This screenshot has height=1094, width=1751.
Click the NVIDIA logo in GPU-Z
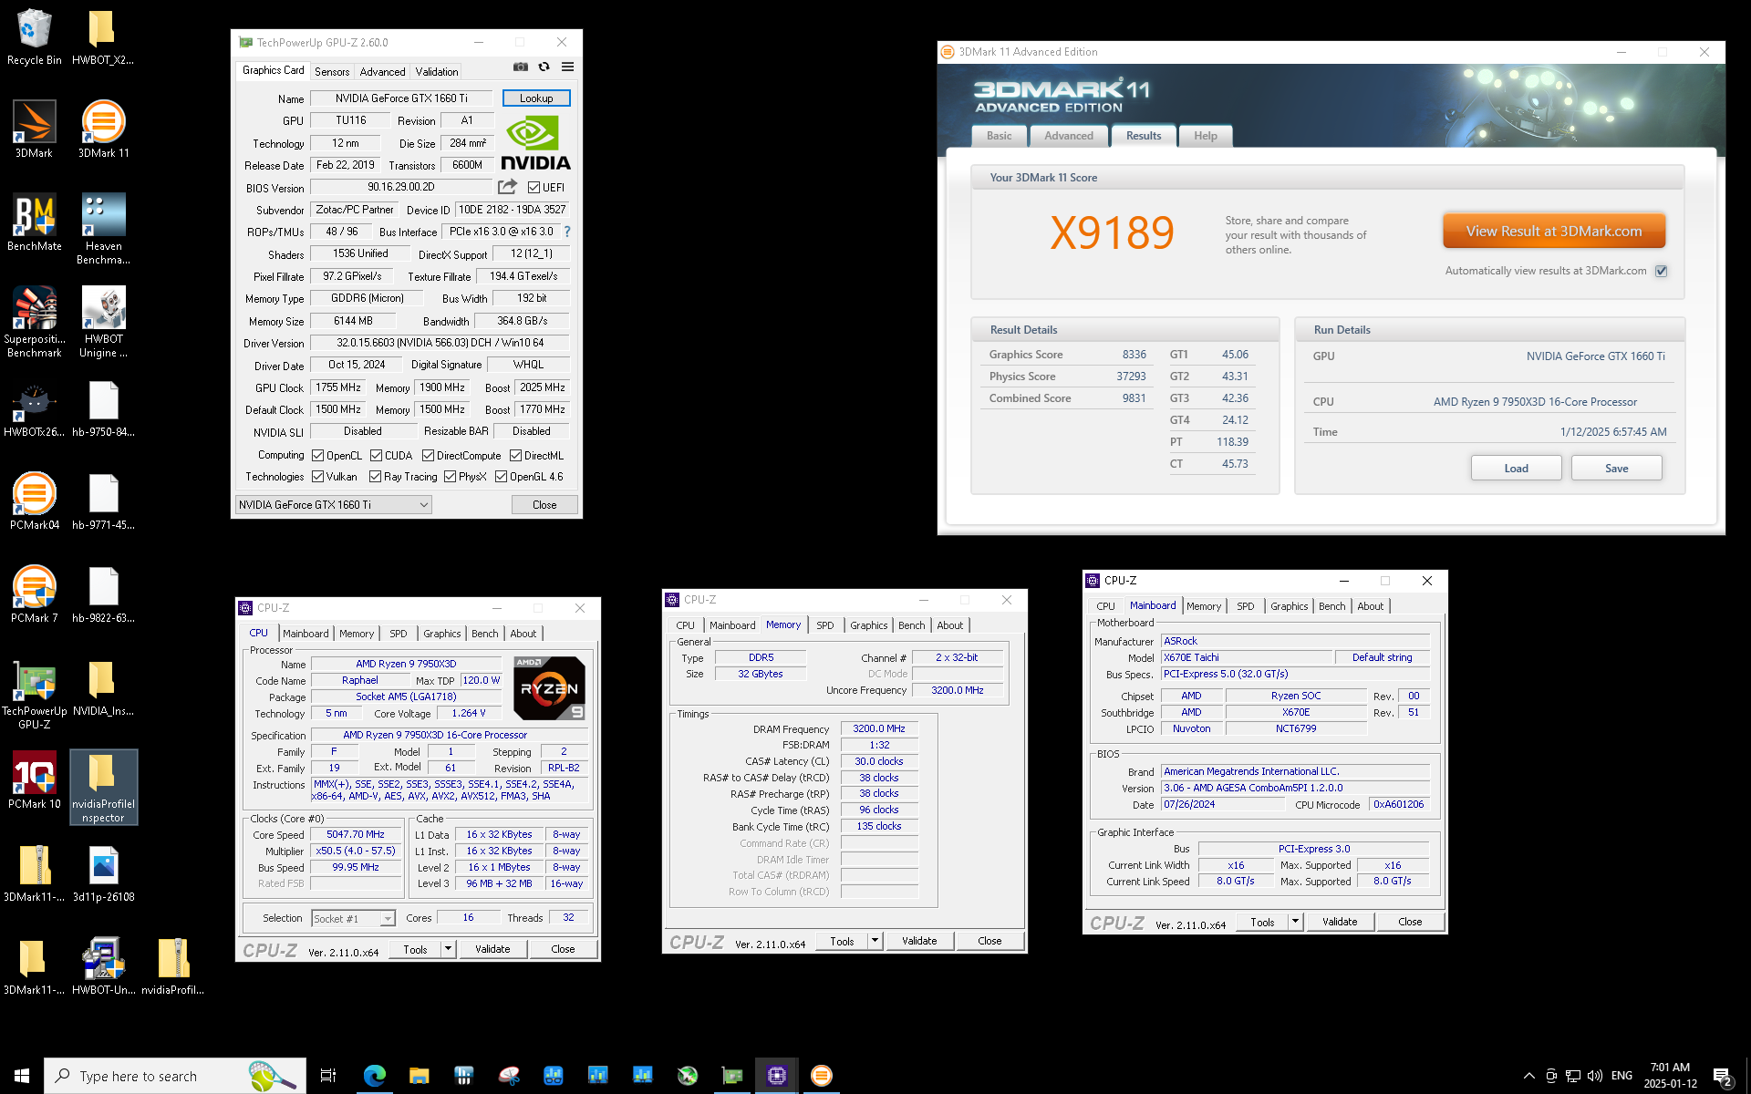click(535, 144)
